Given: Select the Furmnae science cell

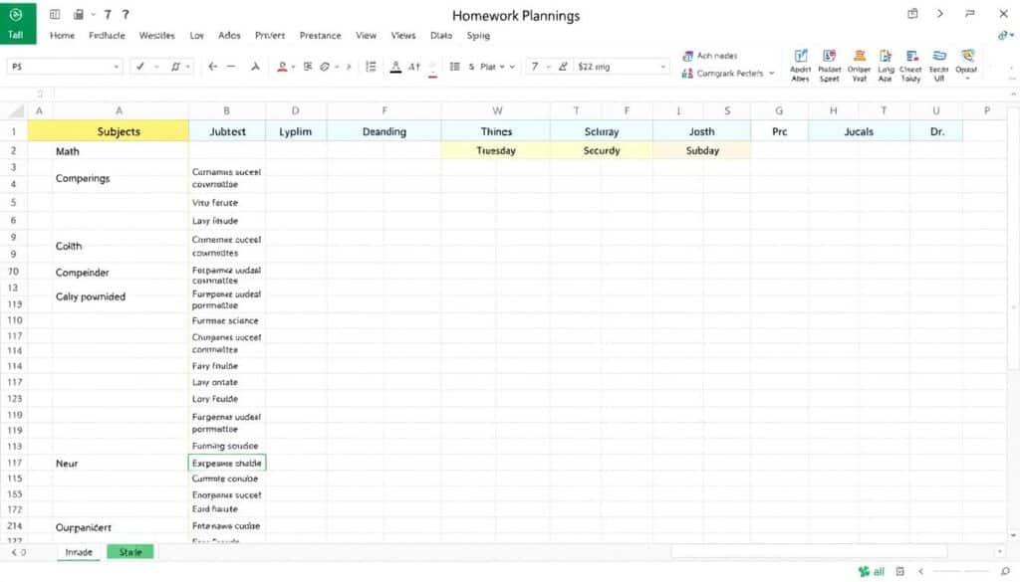Looking at the screenshot, I should [x=227, y=321].
